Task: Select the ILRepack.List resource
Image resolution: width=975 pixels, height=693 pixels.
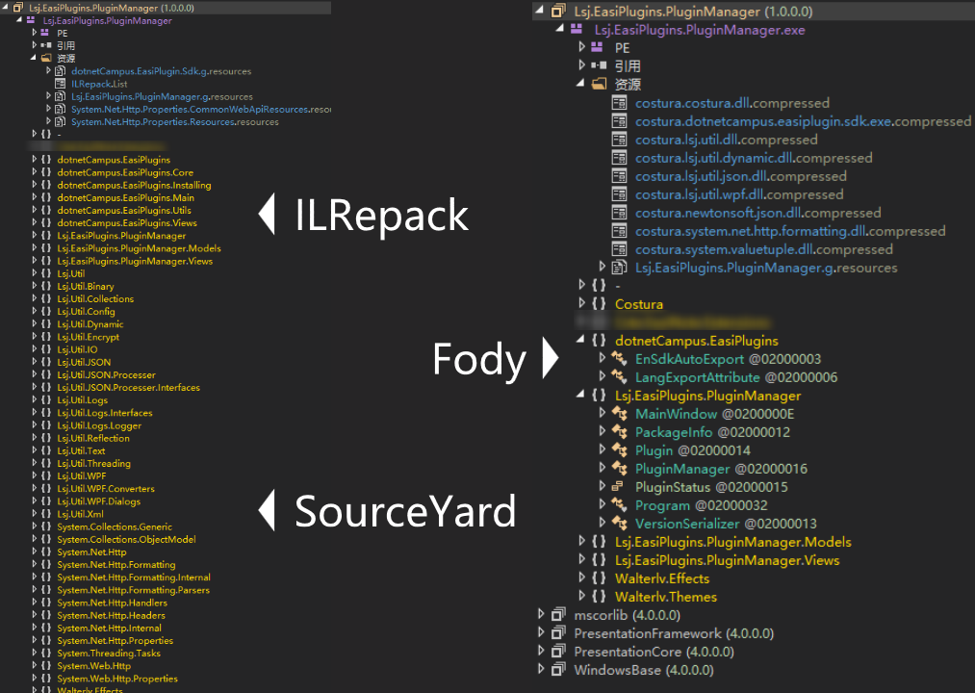Action: coord(98,84)
